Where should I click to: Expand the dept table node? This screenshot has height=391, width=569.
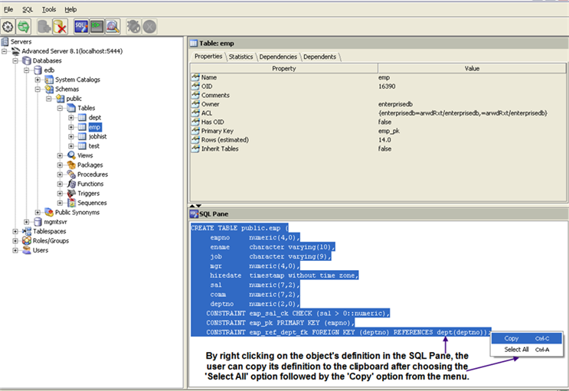click(71, 117)
